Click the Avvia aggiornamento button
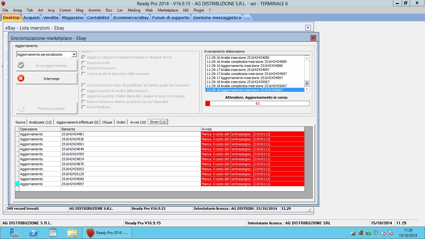Screen dimensions: 425x239 click(x=47, y=66)
